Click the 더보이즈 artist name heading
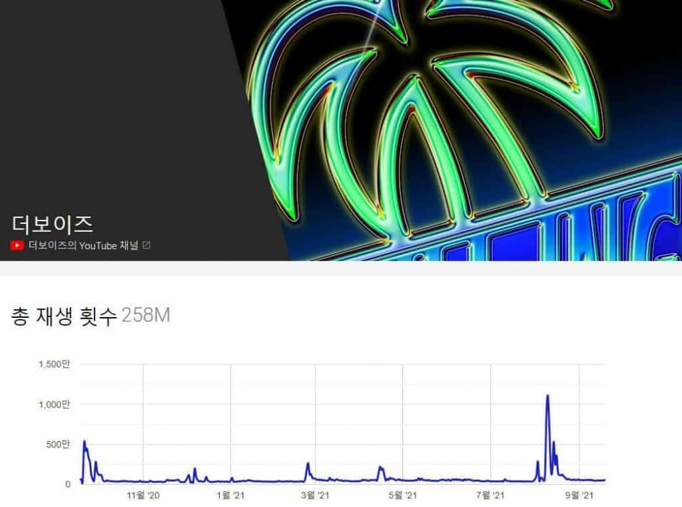 (52, 223)
